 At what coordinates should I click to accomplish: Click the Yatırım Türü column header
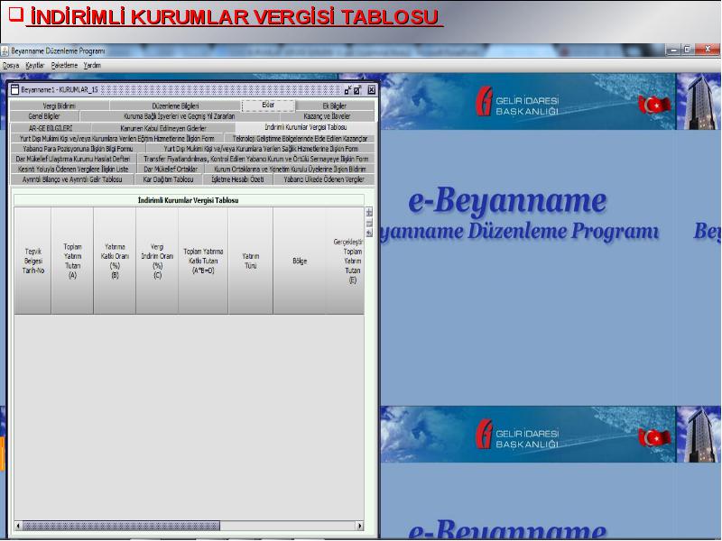click(251, 261)
